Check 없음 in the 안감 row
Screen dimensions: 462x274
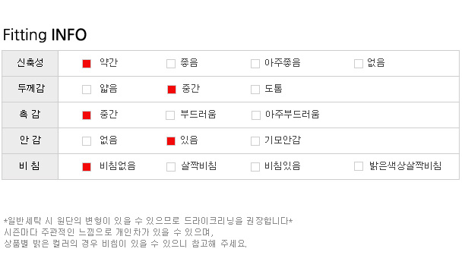coord(87,141)
